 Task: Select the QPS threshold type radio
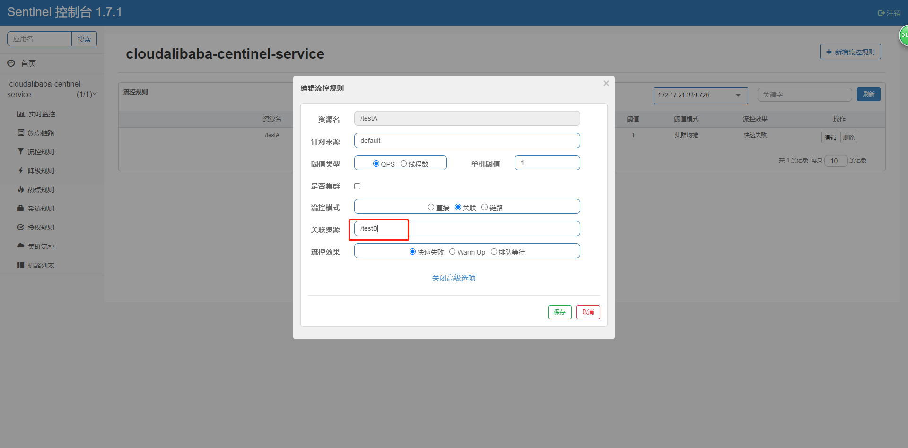pos(376,164)
